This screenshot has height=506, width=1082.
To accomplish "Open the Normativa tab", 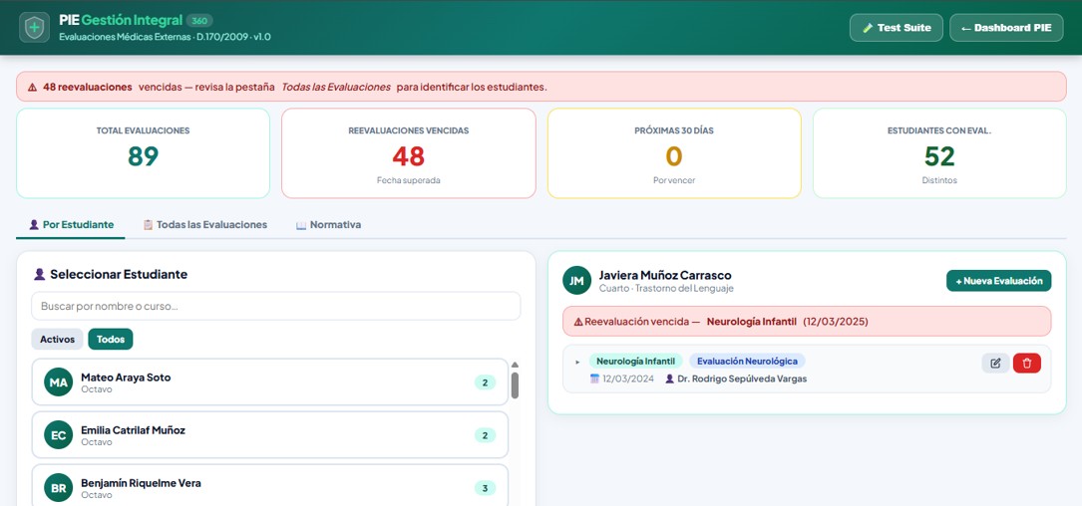I will 328,225.
